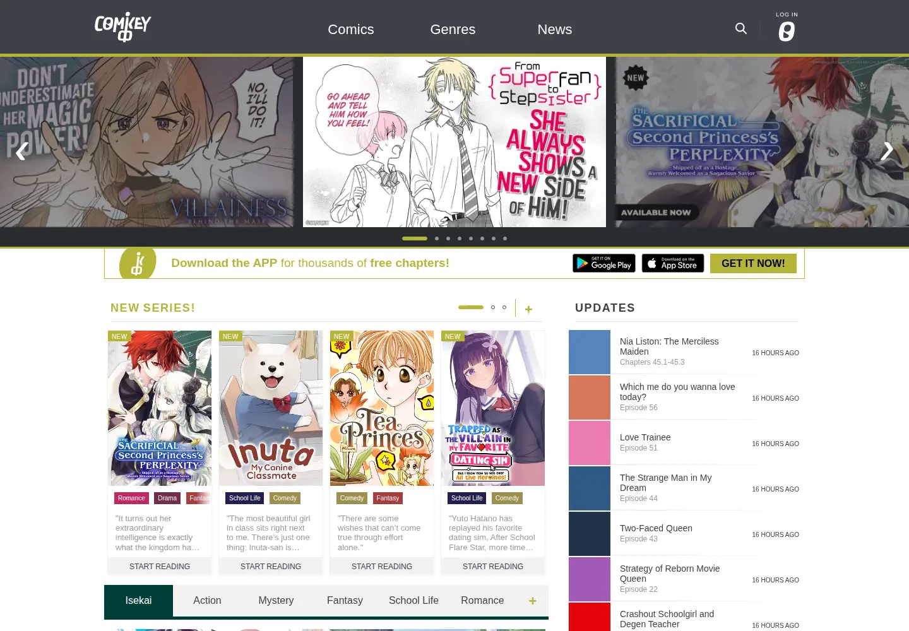Select the second banner carousel dot

[437, 239]
